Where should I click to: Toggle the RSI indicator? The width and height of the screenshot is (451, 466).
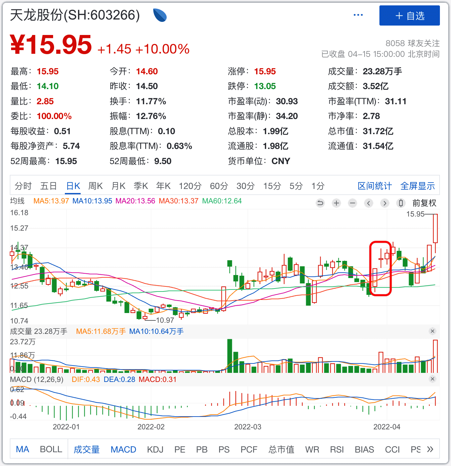pos(337,449)
